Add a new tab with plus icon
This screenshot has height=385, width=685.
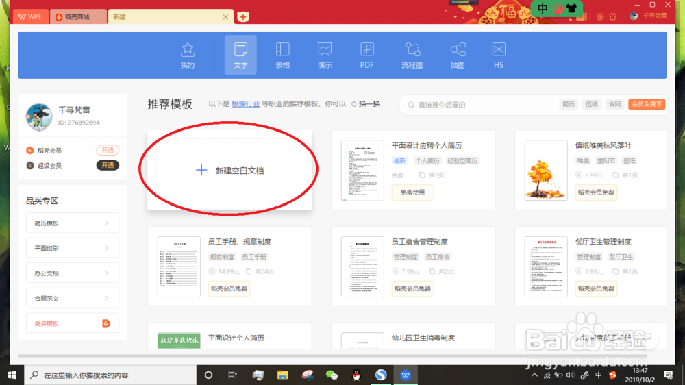click(243, 16)
